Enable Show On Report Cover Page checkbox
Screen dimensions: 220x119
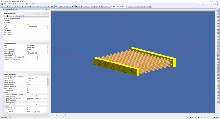tap(37, 18)
